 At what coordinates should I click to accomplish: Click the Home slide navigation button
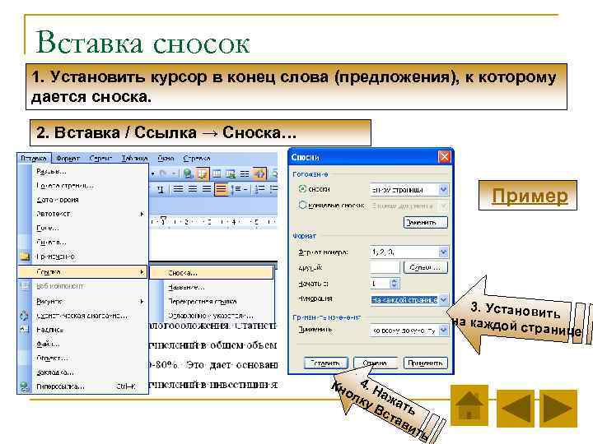pyautogui.click(x=469, y=405)
